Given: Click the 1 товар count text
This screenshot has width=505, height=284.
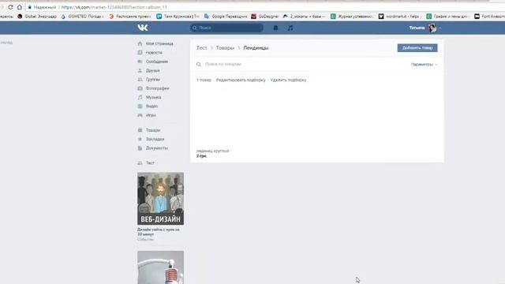Looking at the screenshot, I should 204,80.
